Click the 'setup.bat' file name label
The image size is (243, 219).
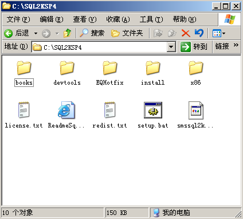(x=153, y=126)
